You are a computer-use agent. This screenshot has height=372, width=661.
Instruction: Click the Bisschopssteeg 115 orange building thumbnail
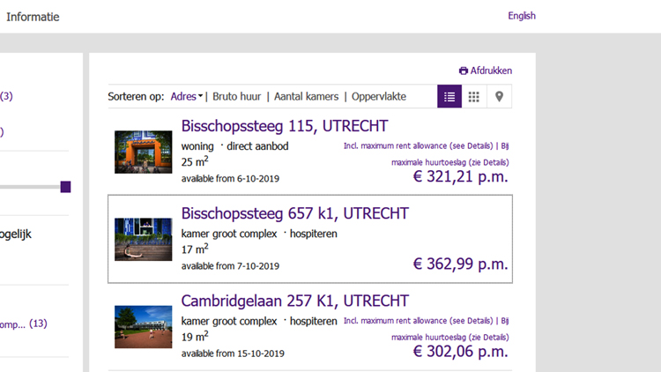tap(143, 153)
